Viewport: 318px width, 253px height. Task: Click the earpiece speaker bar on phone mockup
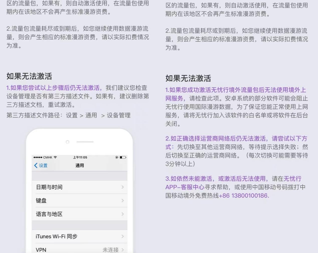pyautogui.click(x=85, y=142)
